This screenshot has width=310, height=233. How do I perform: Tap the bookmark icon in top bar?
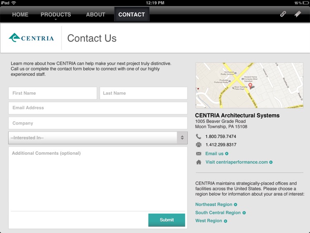(x=298, y=14)
